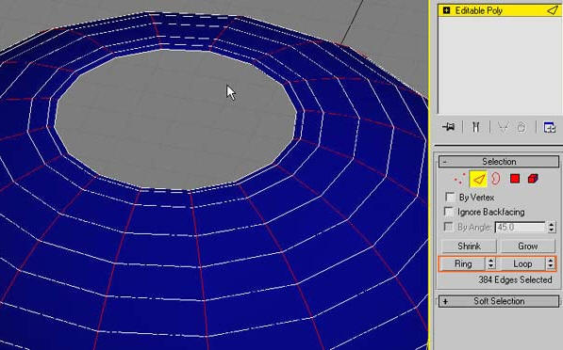Image resolution: width=563 pixels, height=350 pixels.
Task: Enable Ignore Backfacing checkbox
Action: coord(449,212)
